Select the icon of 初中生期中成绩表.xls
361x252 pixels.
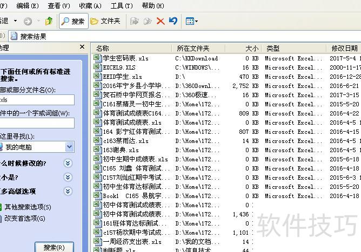[x=98, y=159]
